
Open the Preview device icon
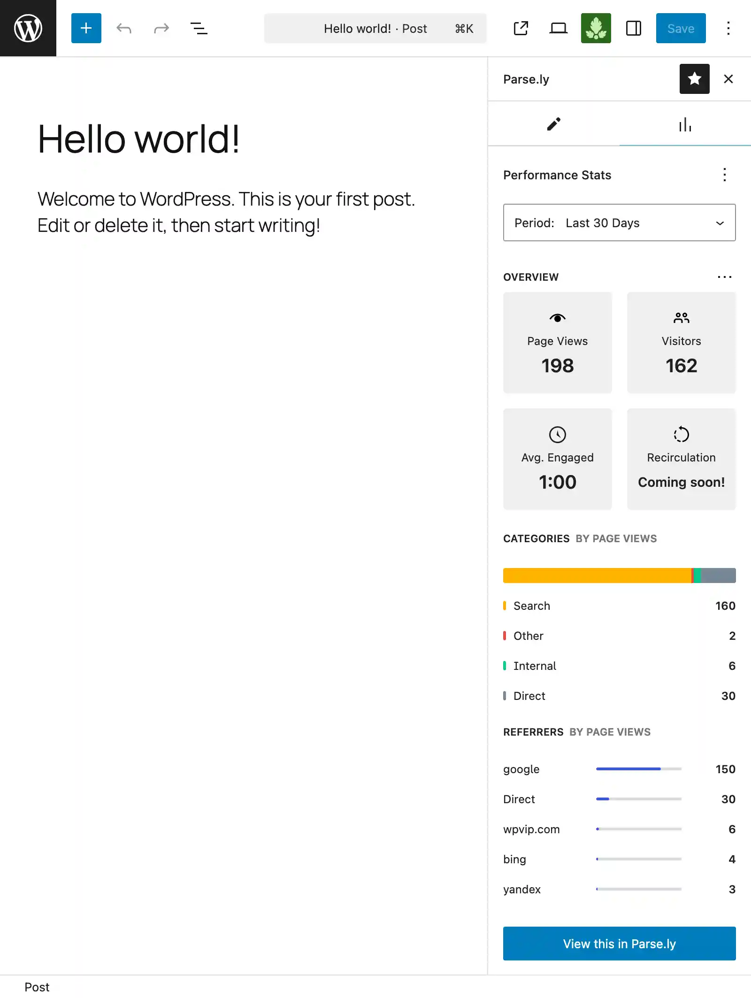[558, 28]
